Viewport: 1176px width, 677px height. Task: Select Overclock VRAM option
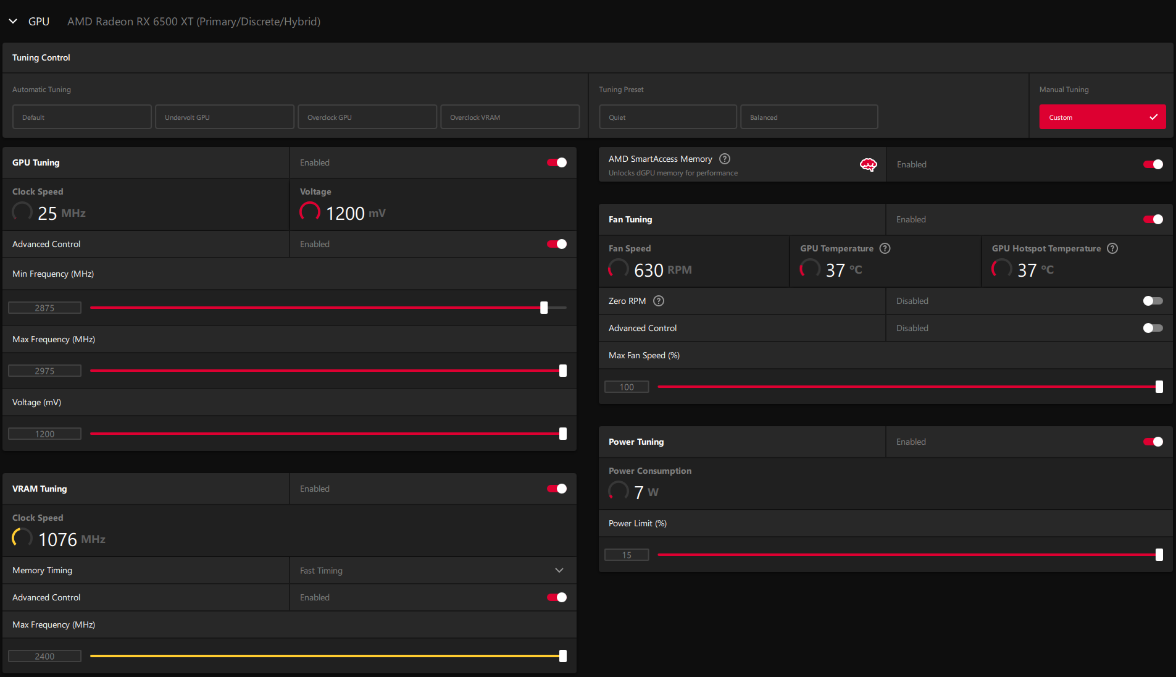pyautogui.click(x=510, y=117)
